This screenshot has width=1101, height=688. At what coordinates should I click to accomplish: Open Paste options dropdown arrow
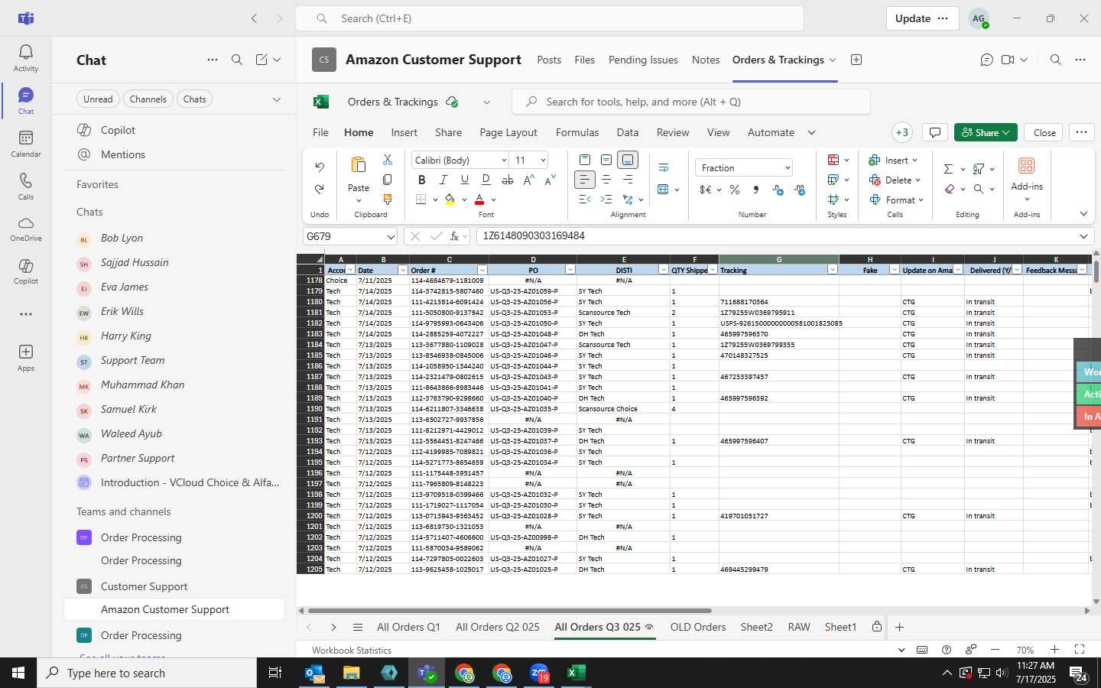click(x=359, y=201)
